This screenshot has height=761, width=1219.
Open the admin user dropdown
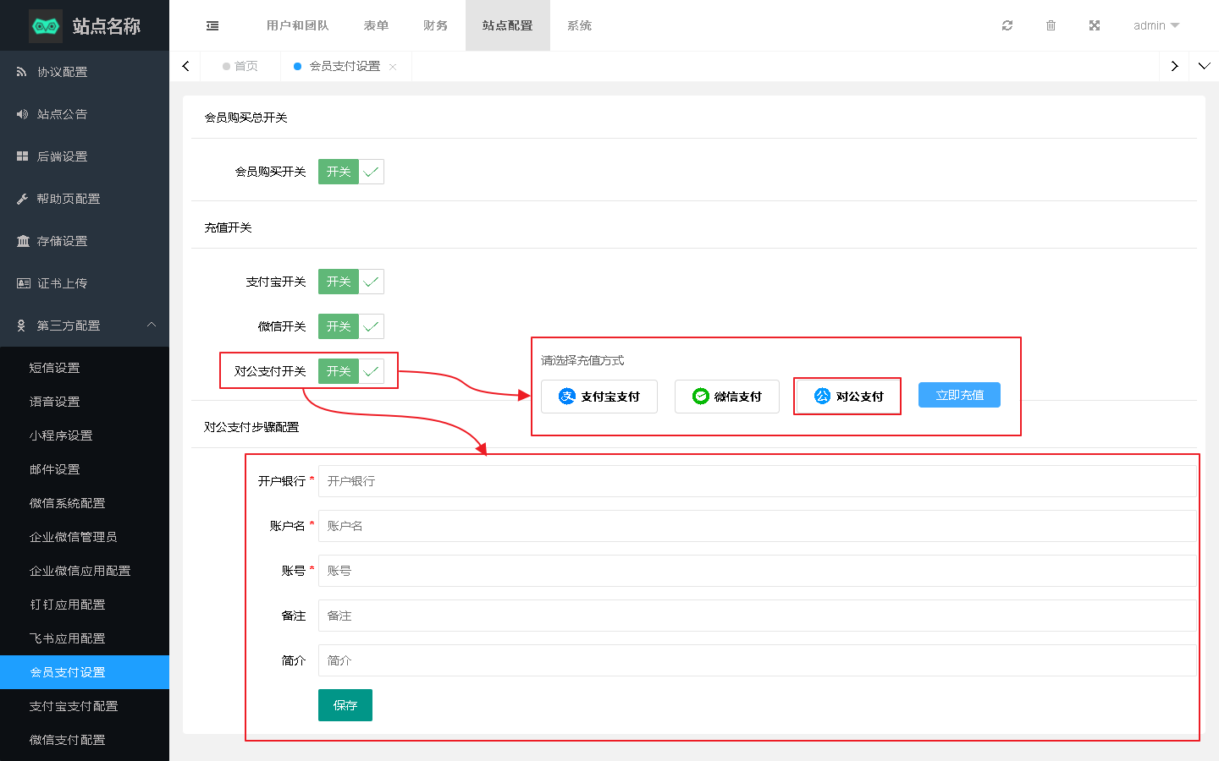pos(1156,25)
